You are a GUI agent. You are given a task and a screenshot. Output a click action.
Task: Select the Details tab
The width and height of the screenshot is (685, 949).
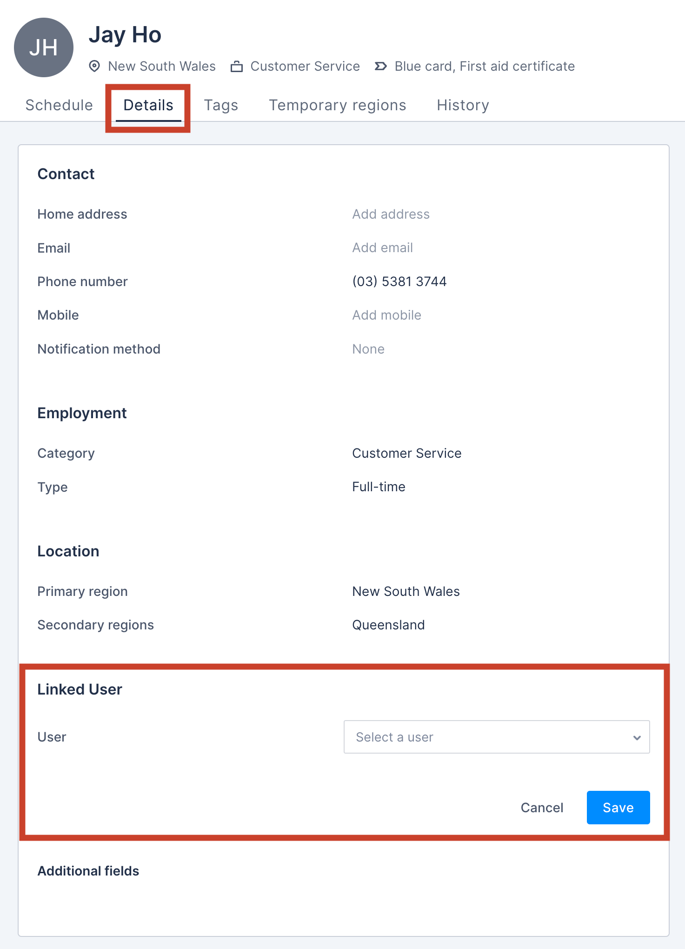click(148, 105)
